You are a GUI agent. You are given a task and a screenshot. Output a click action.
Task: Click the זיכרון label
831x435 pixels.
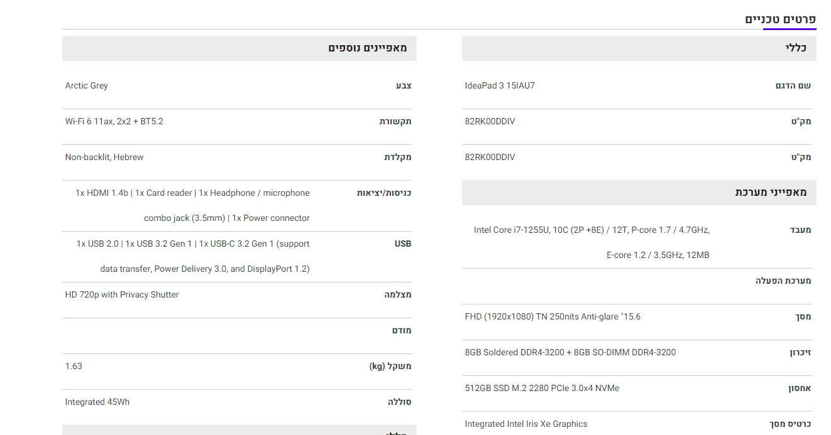coord(801,352)
